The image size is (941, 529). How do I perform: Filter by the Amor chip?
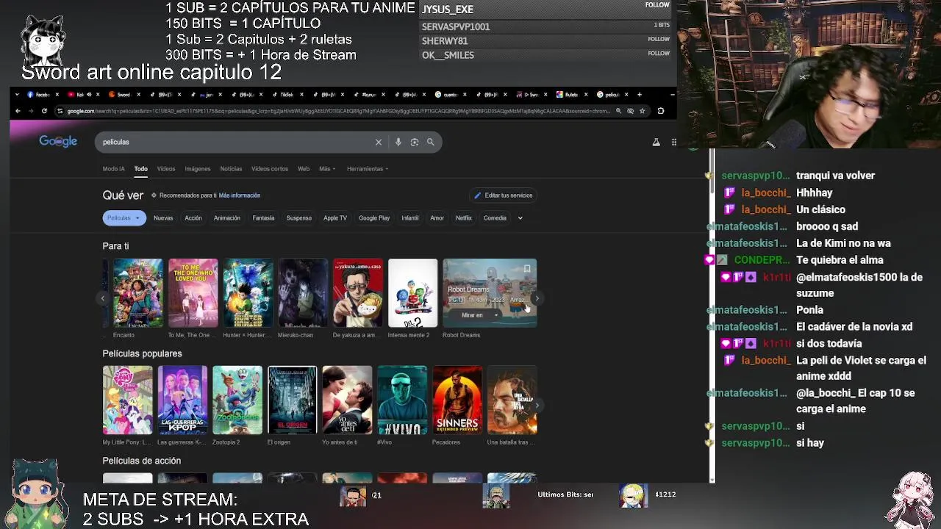click(x=437, y=217)
